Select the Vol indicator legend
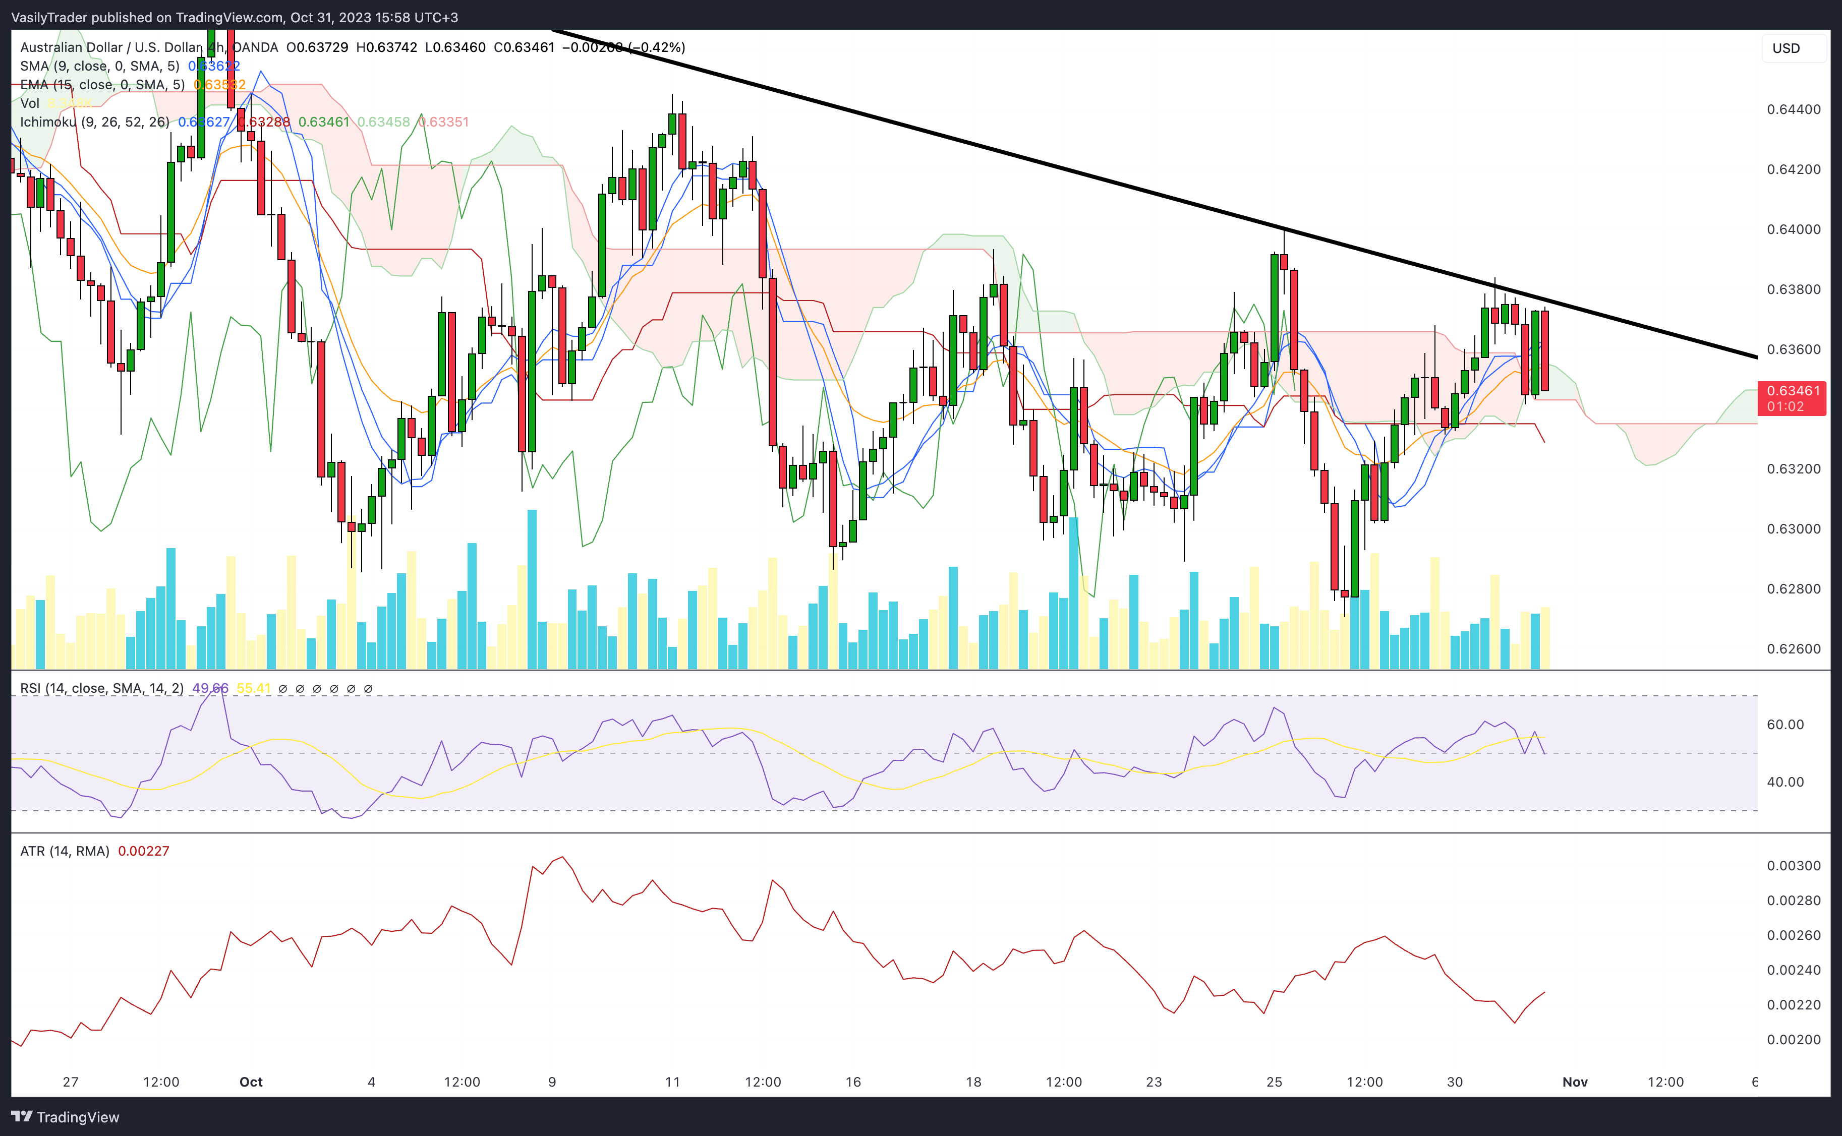 (x=30, y=104)
